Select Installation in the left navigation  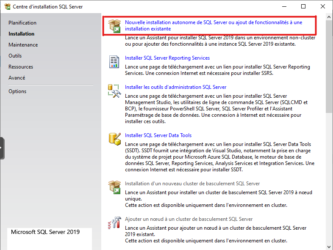tap(22, 34)
